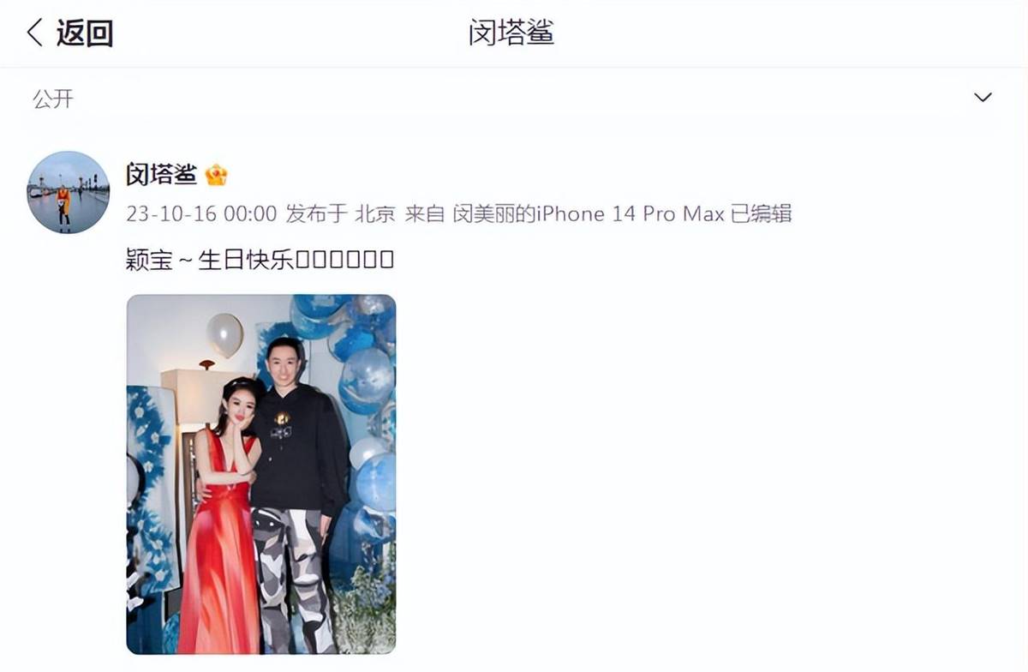Screen dimensions: 1028x672
Task: Open the round profile avatar picture
Action: click(69, 192)
